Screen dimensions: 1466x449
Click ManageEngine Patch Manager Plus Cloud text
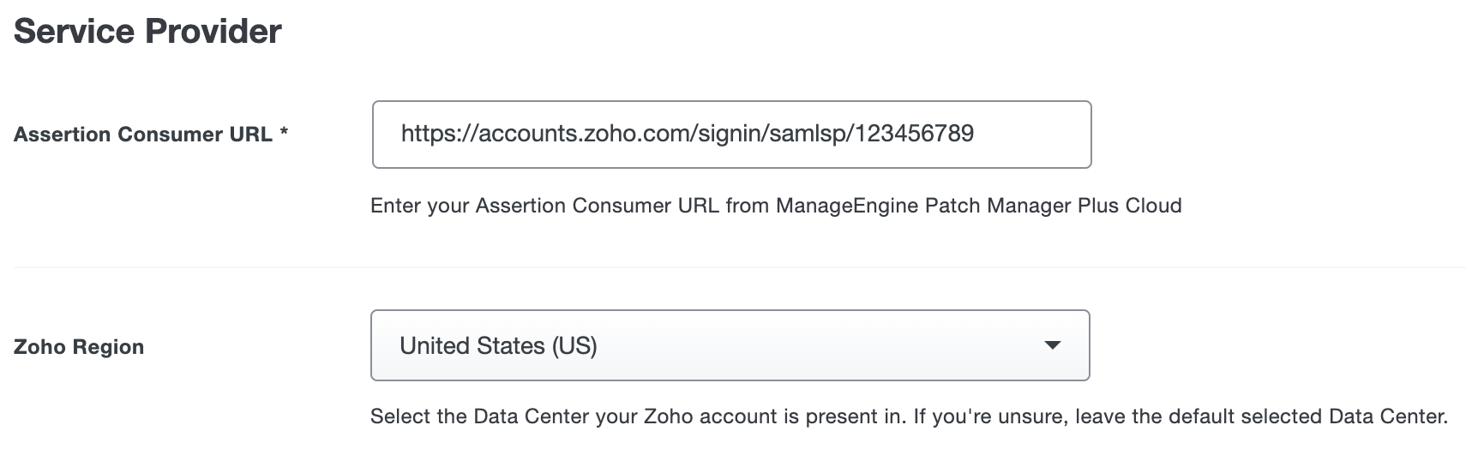pos(978,206)
